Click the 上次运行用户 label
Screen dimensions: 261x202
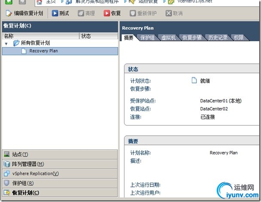click(x=146, y=193)
